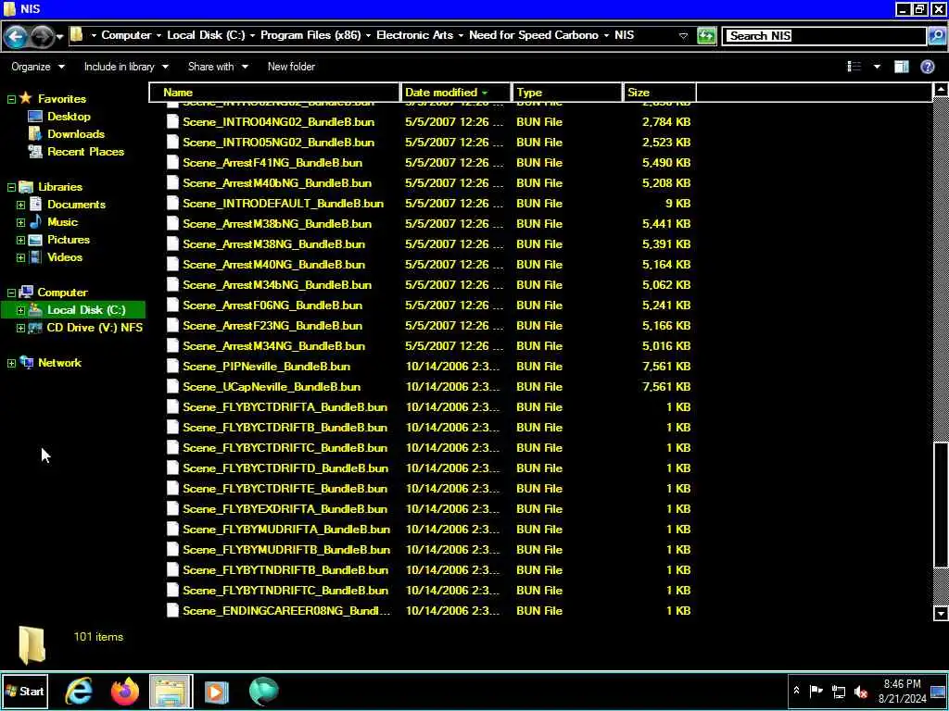Click Electronic Arts in the address path

point(414,35)
